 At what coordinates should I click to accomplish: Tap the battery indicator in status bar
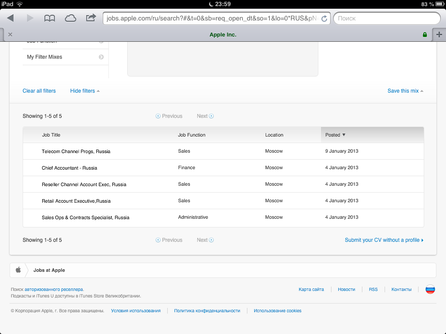[440, 4]
